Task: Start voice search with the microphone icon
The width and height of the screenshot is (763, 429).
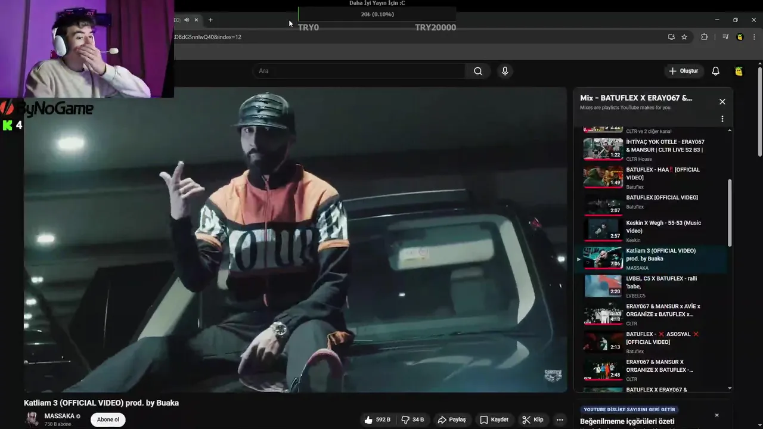Action: click(505, 71)
